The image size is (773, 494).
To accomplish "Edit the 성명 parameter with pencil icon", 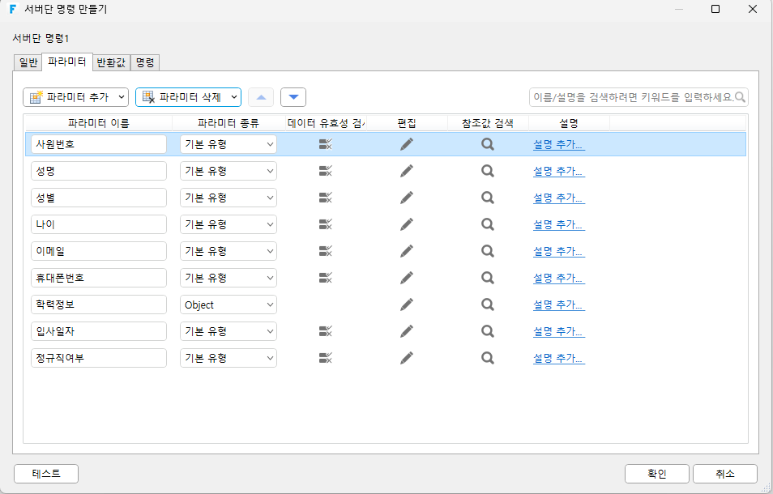I will click(x=407, y=171).
